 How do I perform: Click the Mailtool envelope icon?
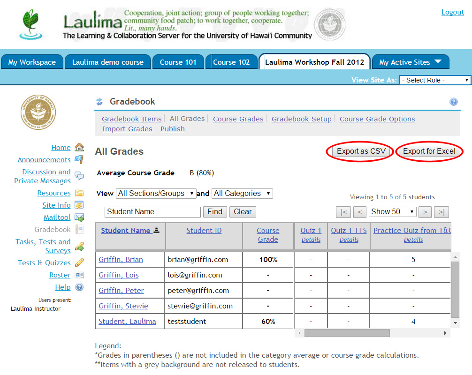pyautogui.click(x=79, y=217)
